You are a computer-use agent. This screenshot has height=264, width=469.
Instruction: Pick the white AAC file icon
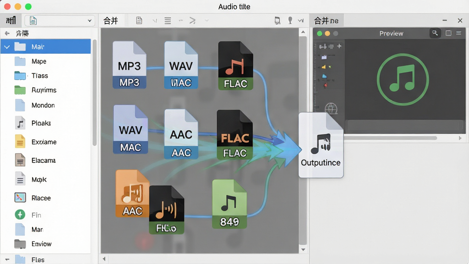tap(181, 134)
